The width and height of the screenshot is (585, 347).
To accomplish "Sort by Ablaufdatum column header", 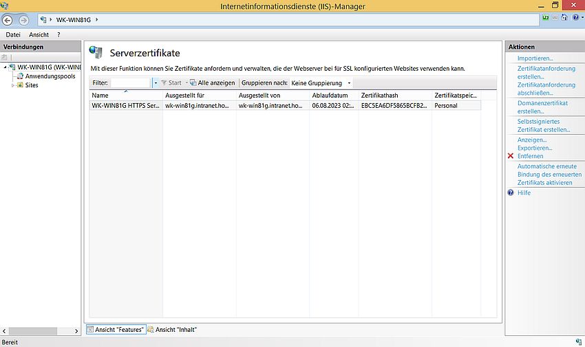I will pyautogui.click(x=334, y=96).
